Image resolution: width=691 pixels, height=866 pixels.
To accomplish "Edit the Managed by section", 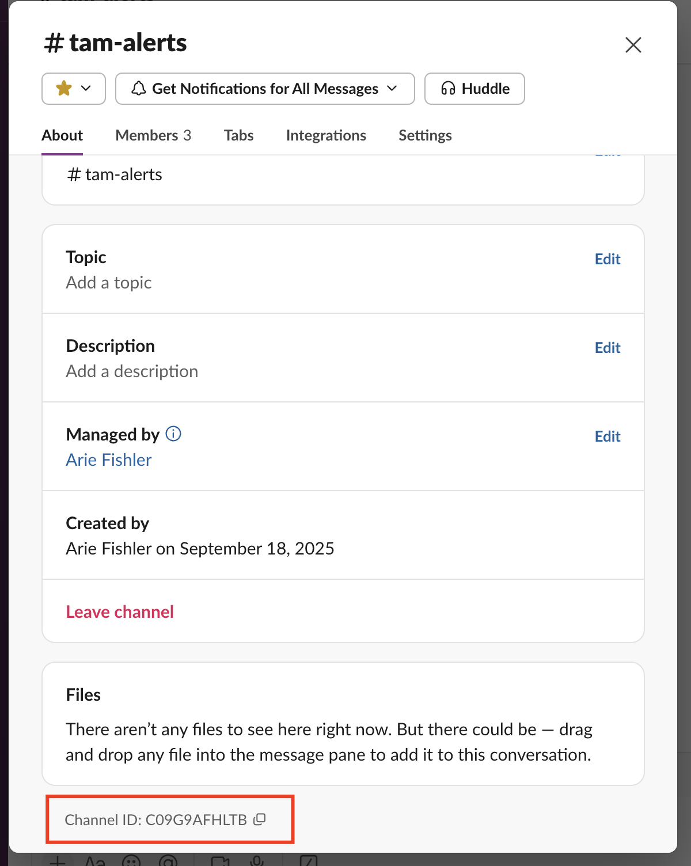I will click(x=608, y=436).
